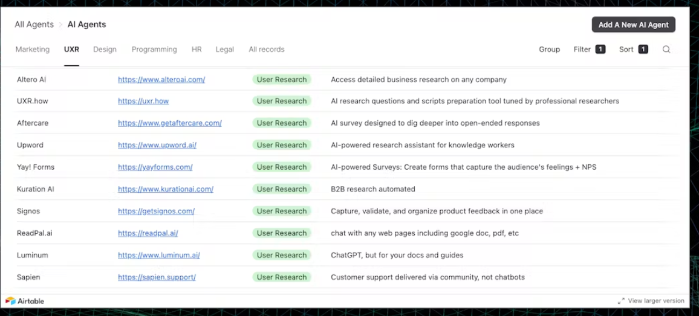Viewport: 699px width, 316px height.
Task: Click User Research tag in Sapien row
Action: (x=282, y=277)
